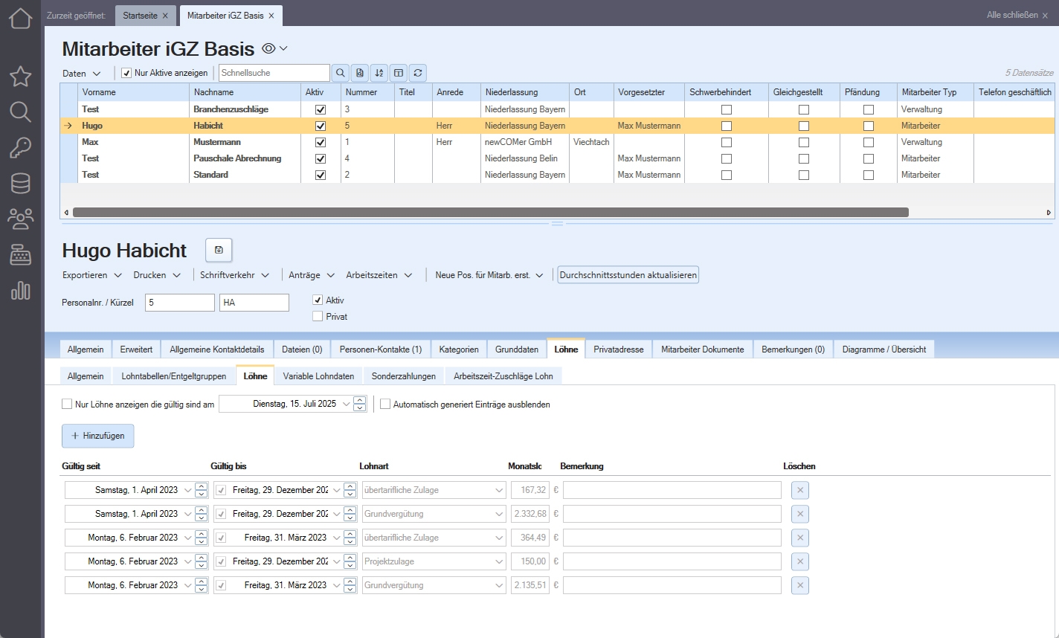Tick 'Automatisch generiert Einträge ausblenden'
This screenshot has width=1059, height=638.
[385, 405]
